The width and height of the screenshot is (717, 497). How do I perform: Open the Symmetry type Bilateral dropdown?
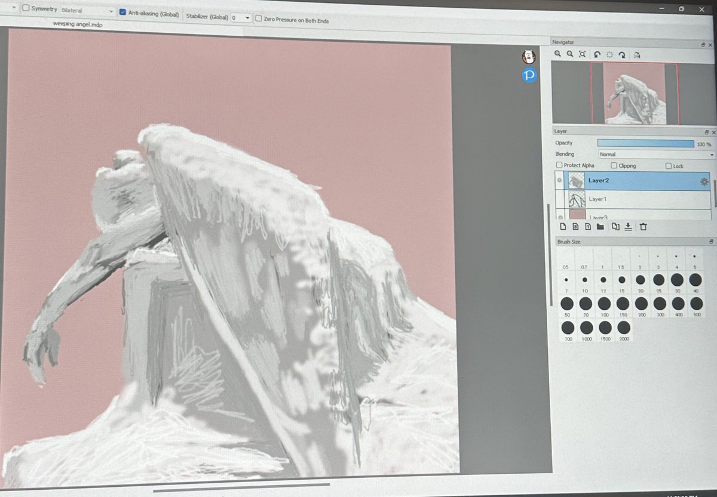[x=87, y=11]
